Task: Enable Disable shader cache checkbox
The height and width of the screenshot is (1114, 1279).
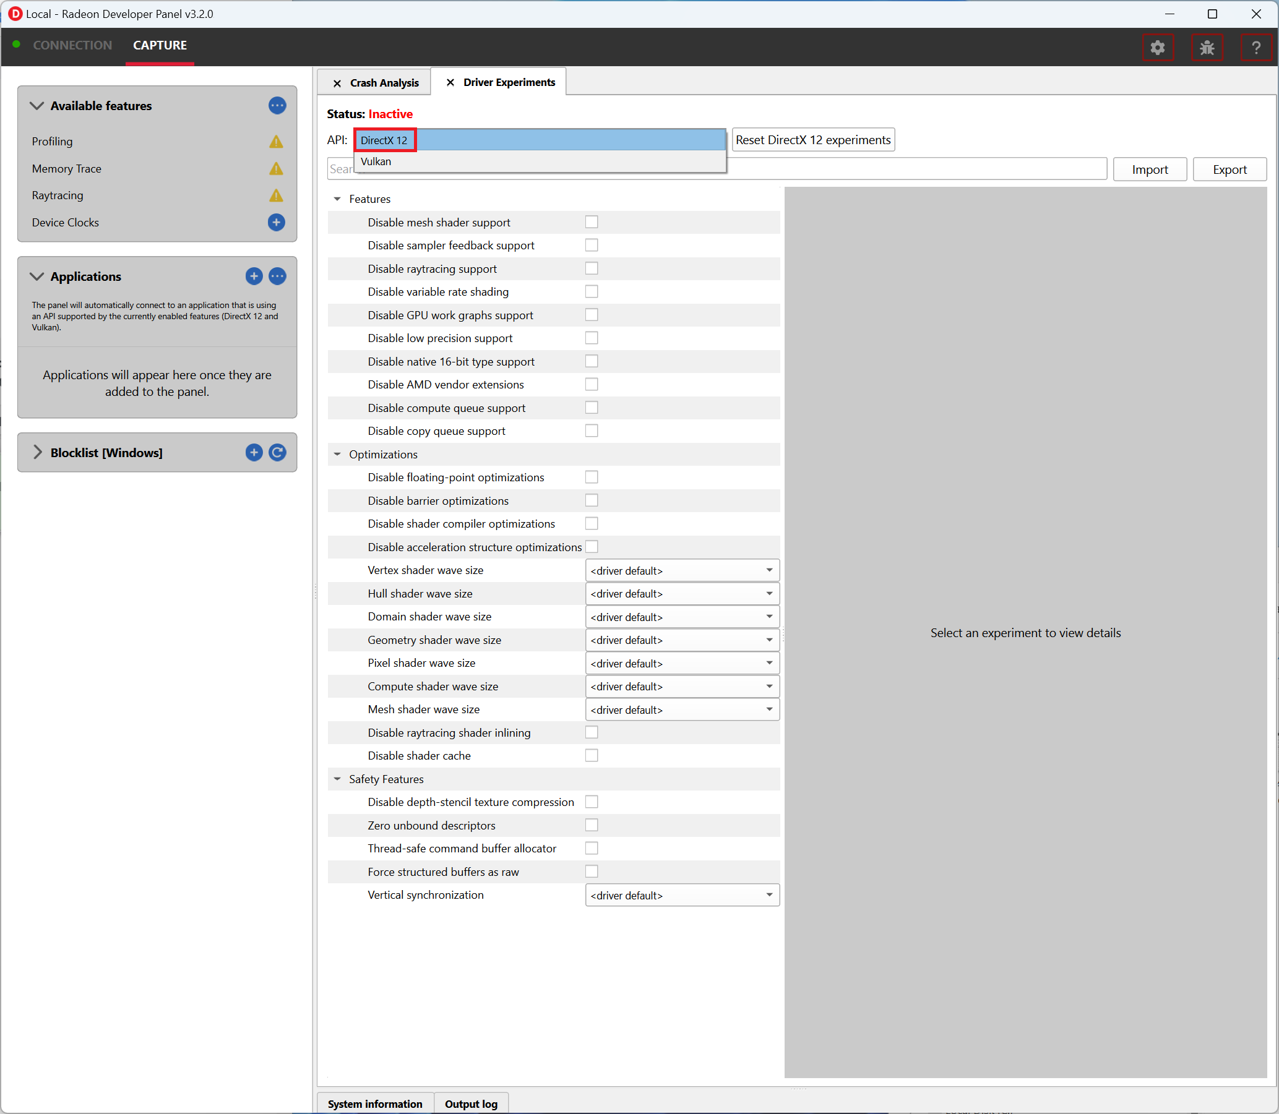Action: click(x=592, y=755)
